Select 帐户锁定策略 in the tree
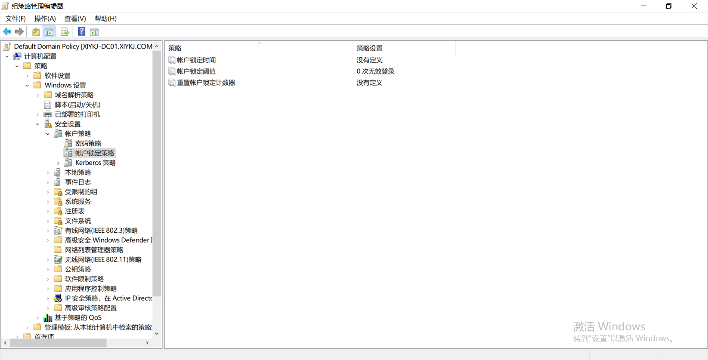Screen dimensions: 708x360 pyautogui.click(x=95, y=153)
